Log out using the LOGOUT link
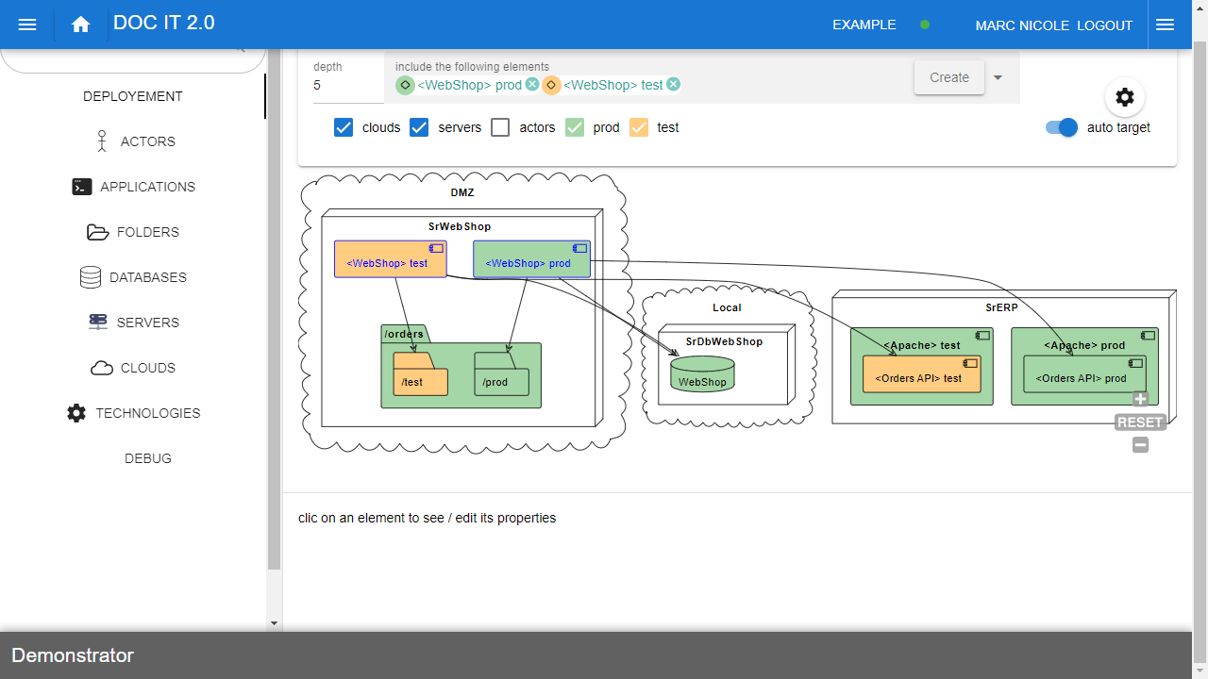The width and height of the screenshot is (1208, 679). 1104,25
